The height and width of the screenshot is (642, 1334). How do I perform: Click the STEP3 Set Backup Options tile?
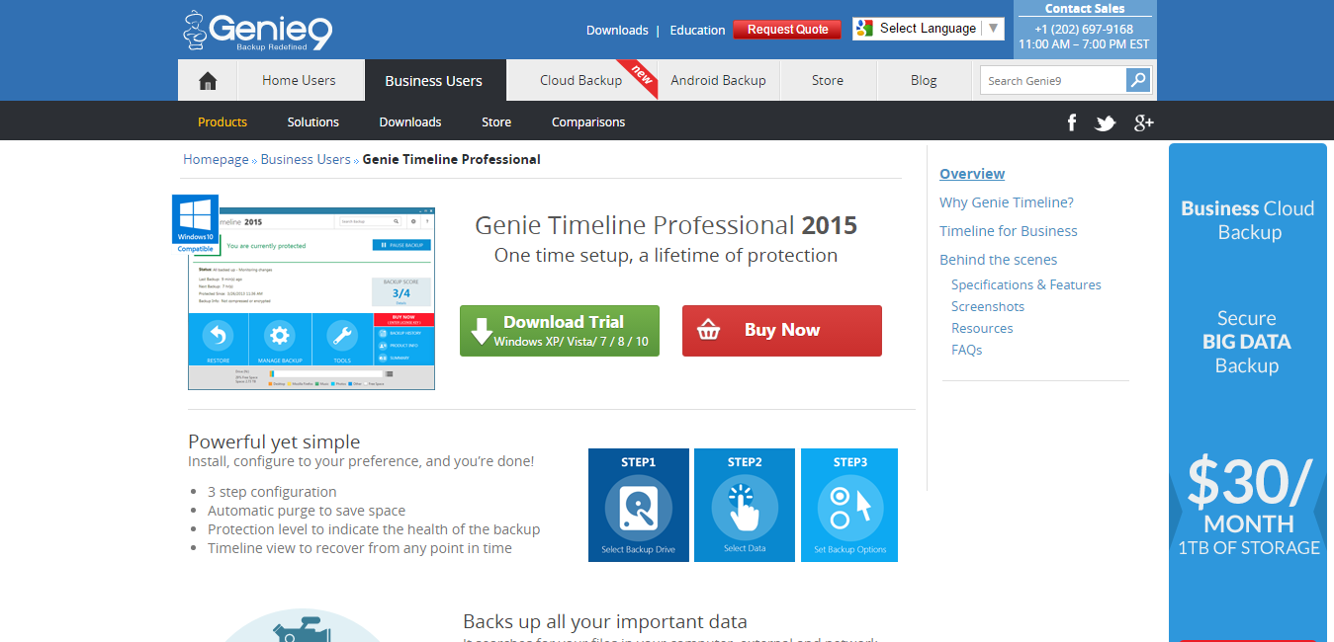pyautogui.click(x=849, y=505)
